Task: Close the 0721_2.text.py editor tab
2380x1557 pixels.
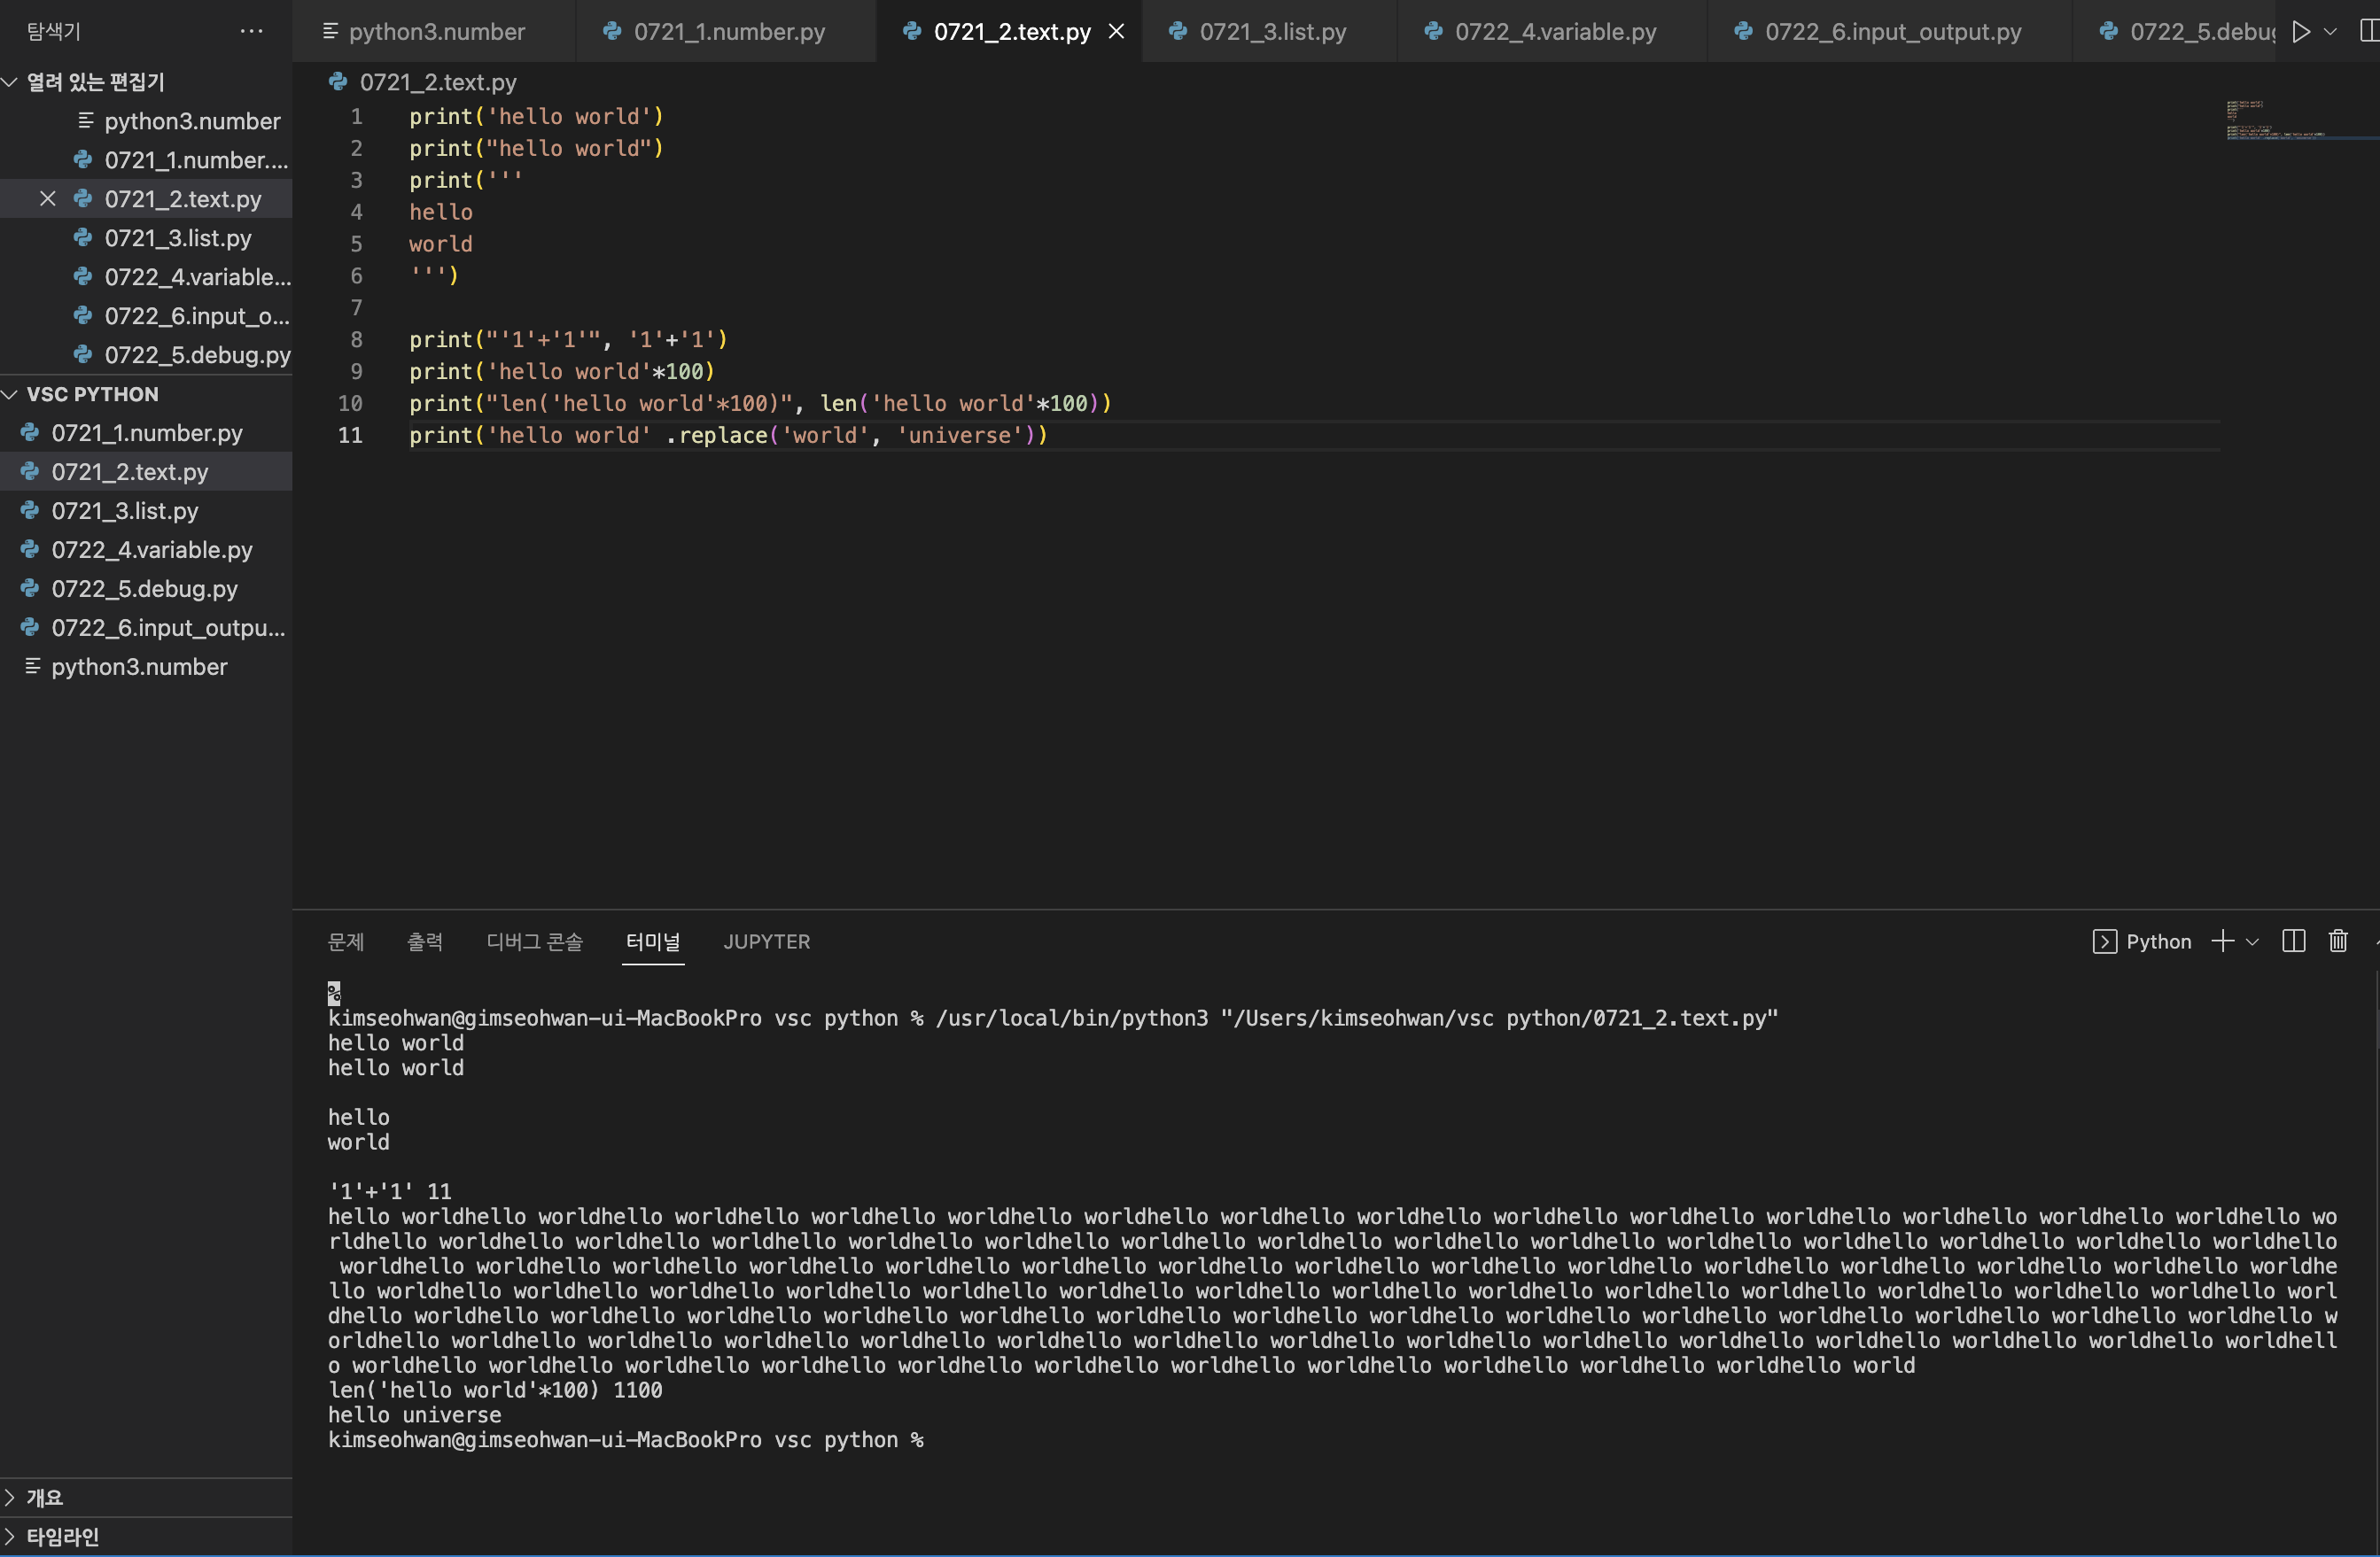Action: tap(1117, 32)
